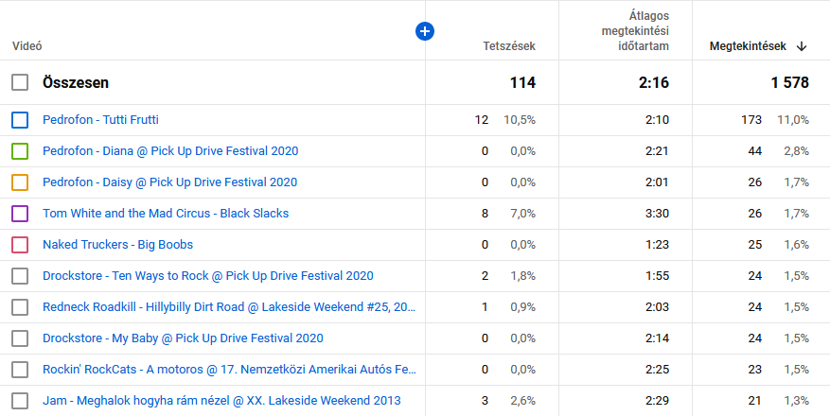830x416 pixels.
Task: Check the Pedrofon - Tutti Frutti checkbox
Action: tap(20, 120)
